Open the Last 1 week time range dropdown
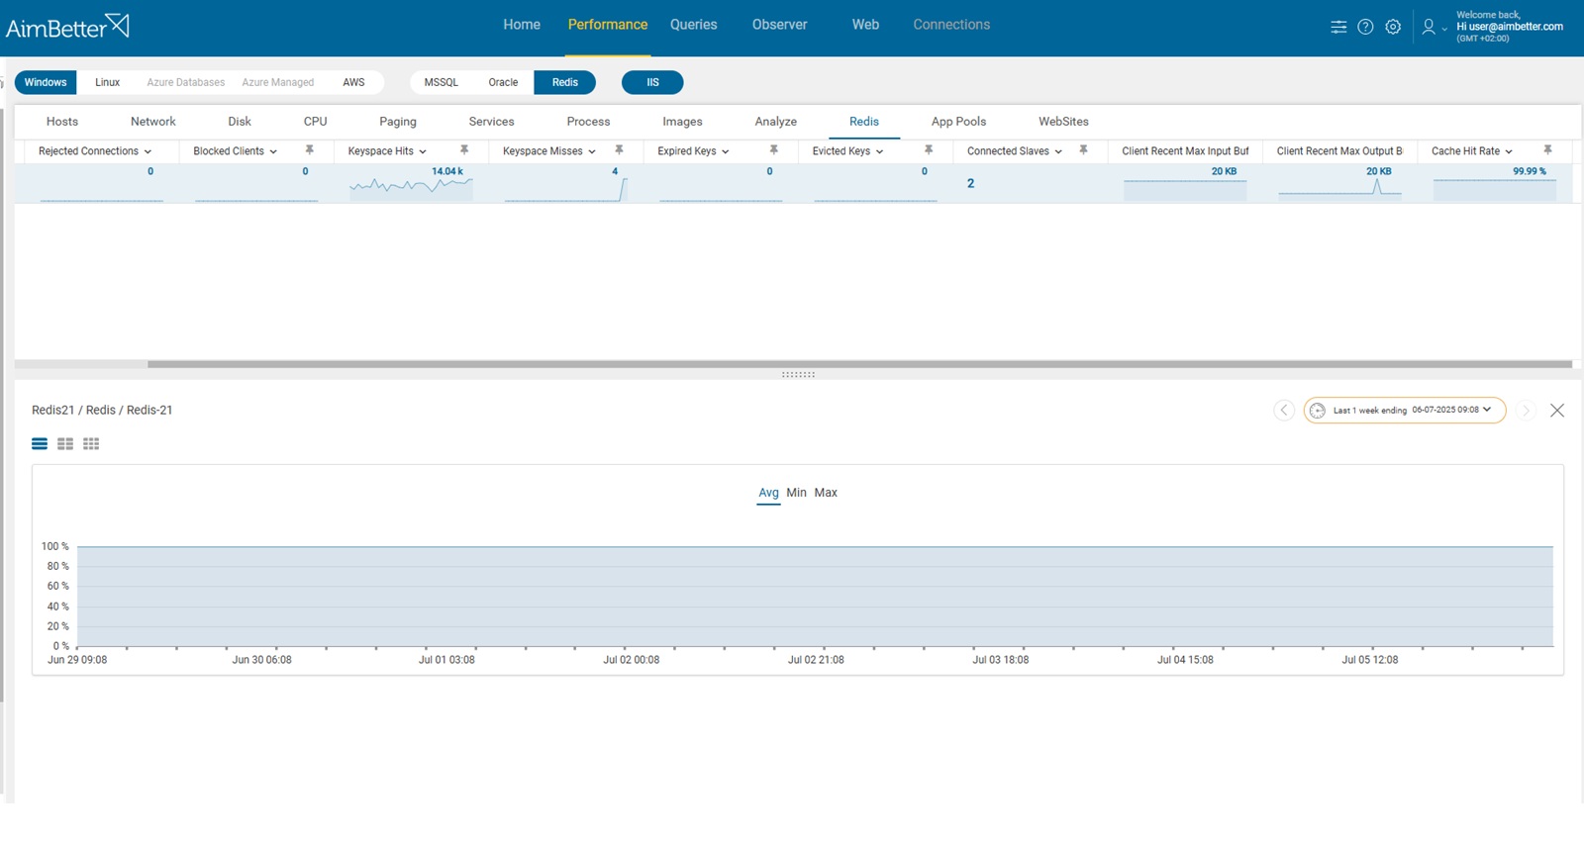Image resolution: width=1584 pixels, height=842 pixels. coord(1405,410)
